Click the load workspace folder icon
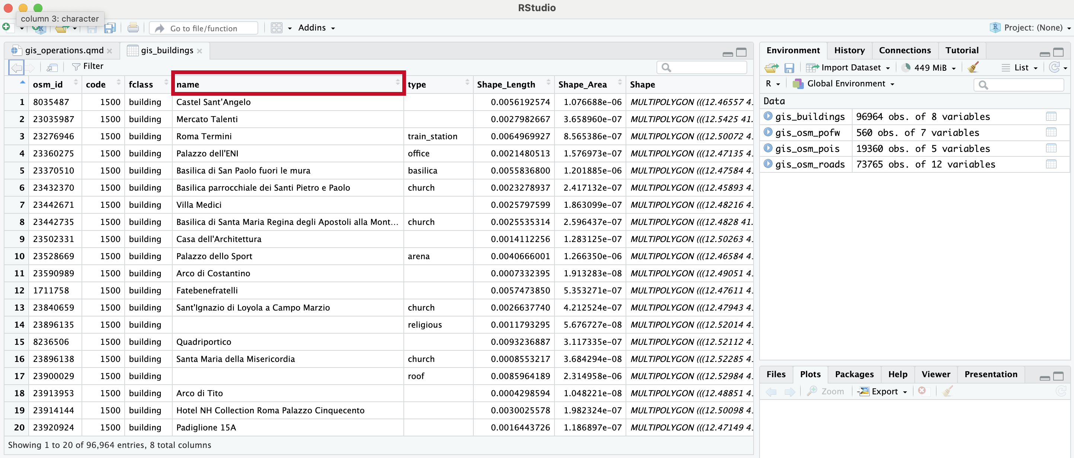This screenshot has height=458, width=1074. point(771,67)
